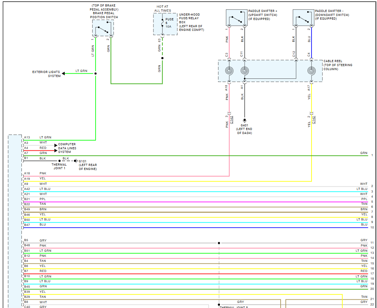Click the Paddle Shifter + upshift switch symbol
This screenshot has width=377, height=308.
[x=236, y=19]
